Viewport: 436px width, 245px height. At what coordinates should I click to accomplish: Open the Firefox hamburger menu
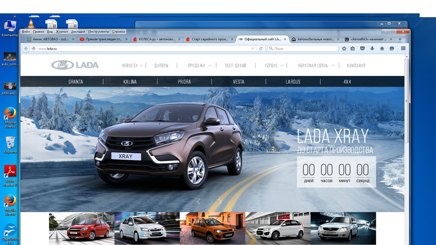click(x=403, y=48)
